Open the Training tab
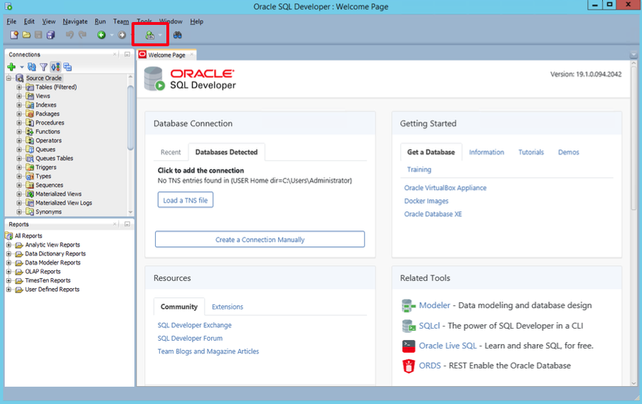642x404 pixels. pyautogui.click(x=419, y=169)
